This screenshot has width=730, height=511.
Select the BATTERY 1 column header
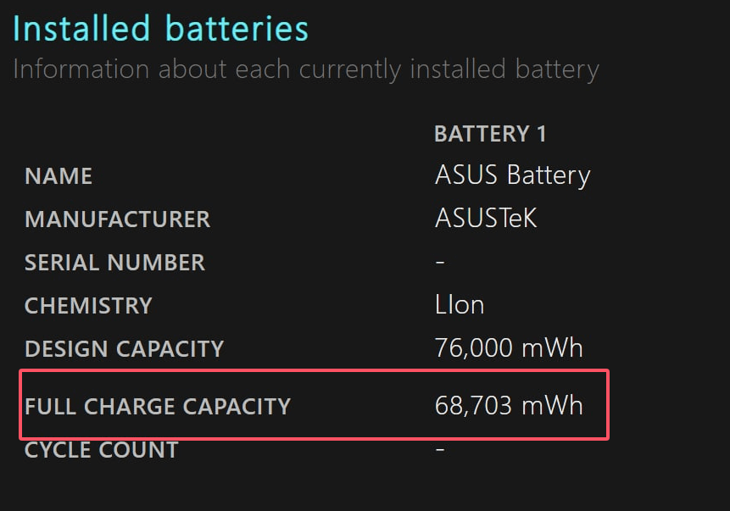click(490, 134)
